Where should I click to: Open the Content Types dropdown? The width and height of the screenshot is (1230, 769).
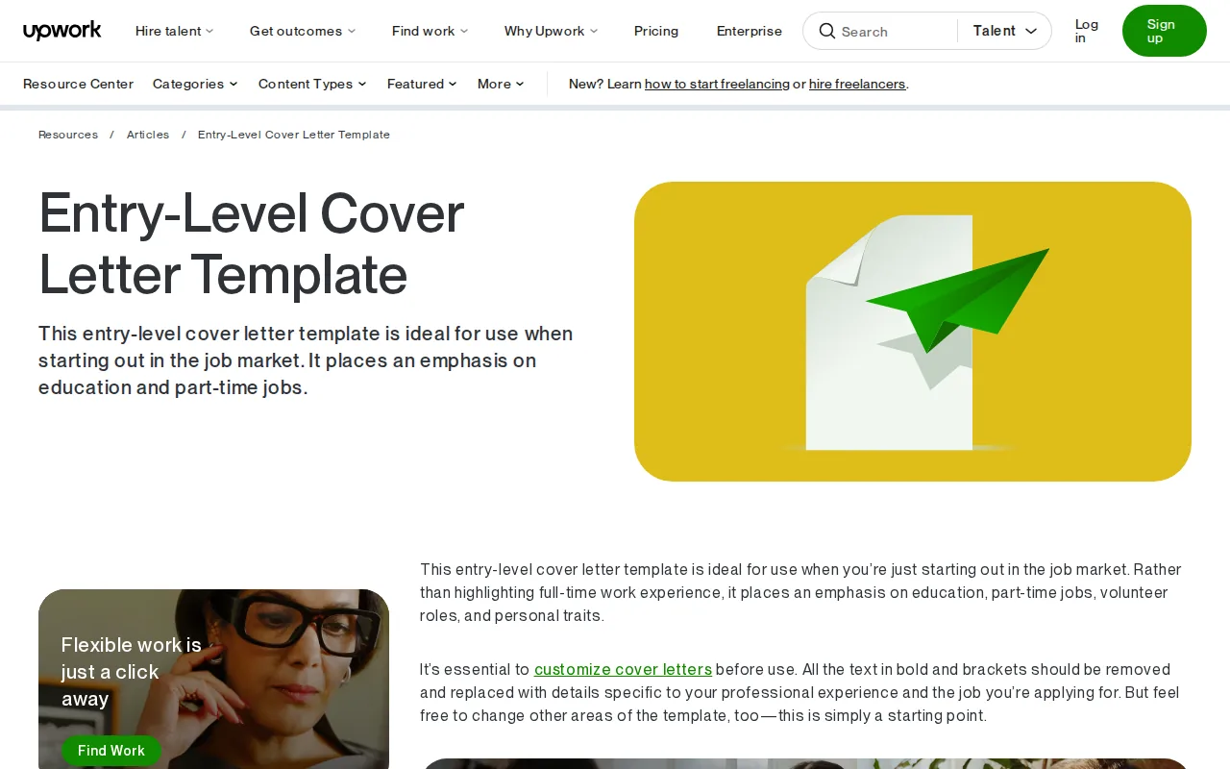coord(312,84)
